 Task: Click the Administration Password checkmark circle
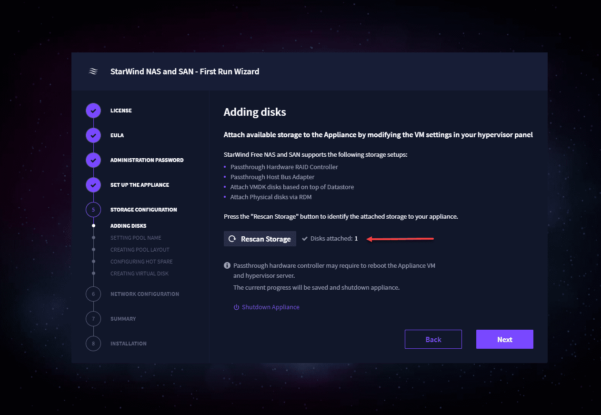coord(93,160)
